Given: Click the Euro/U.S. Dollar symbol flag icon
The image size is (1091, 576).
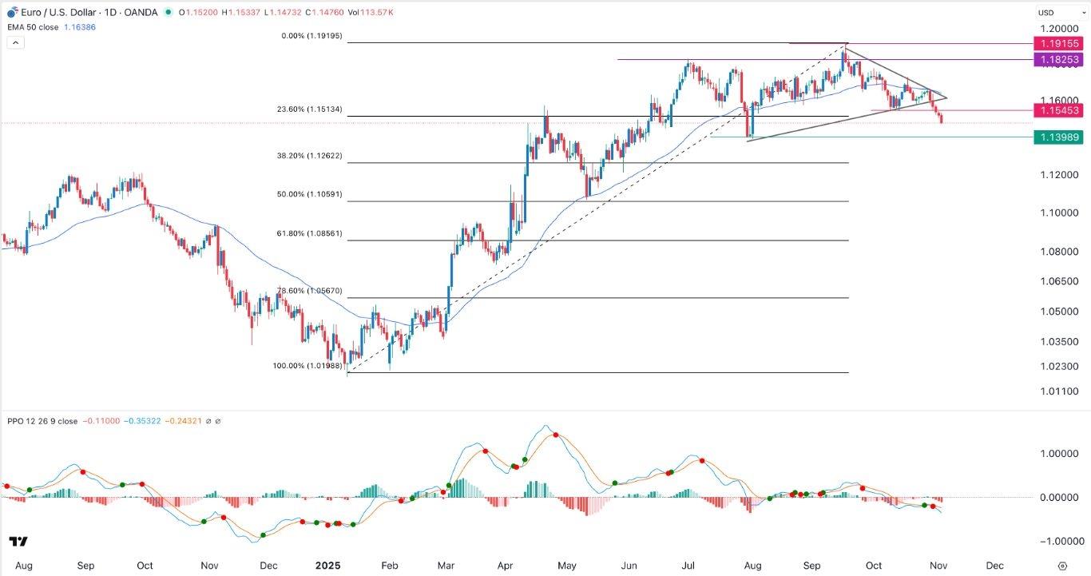Looking at the screenshot, I should pyautogui.click(x=12, y=12).
